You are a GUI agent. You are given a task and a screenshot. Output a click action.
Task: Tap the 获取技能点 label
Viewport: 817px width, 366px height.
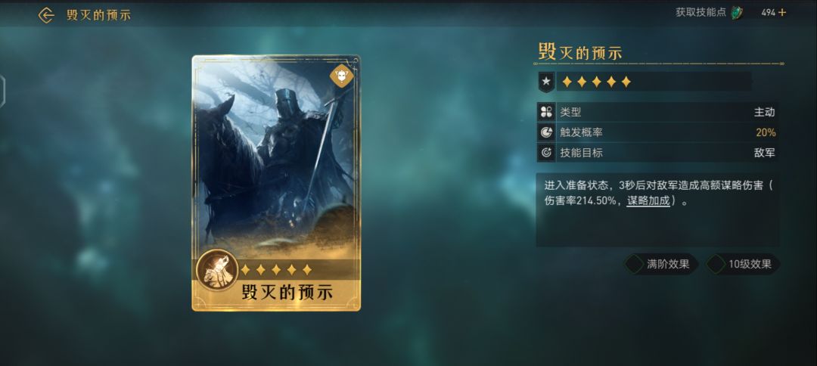[x=701, y=13]
